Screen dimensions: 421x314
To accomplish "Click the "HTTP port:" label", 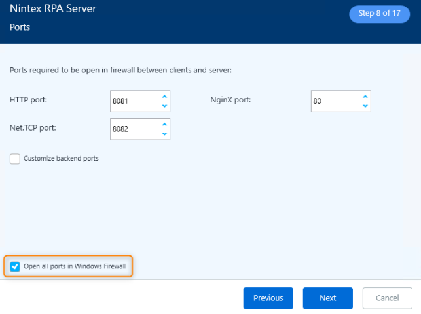I will click(x=28, y=100).
